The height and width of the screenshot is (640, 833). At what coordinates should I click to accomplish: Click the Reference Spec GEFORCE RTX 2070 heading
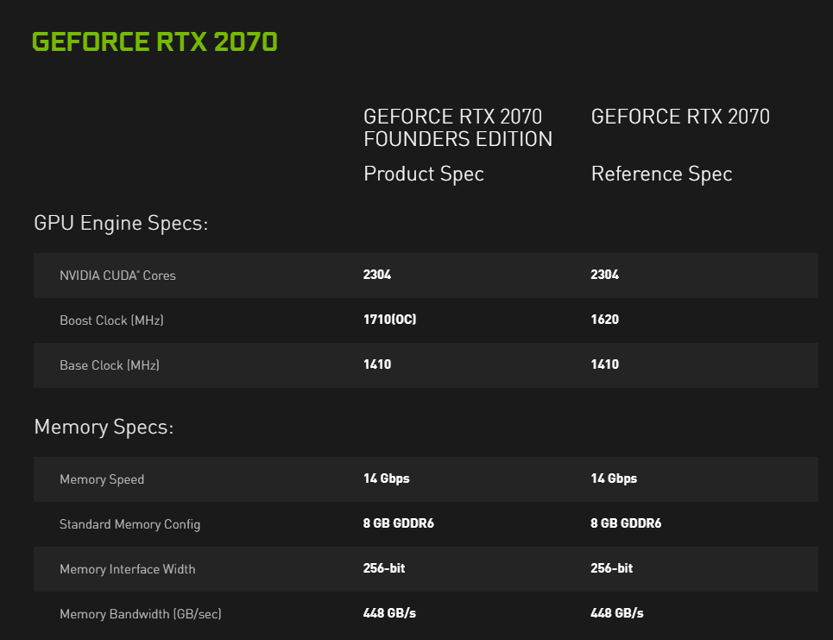680,117
